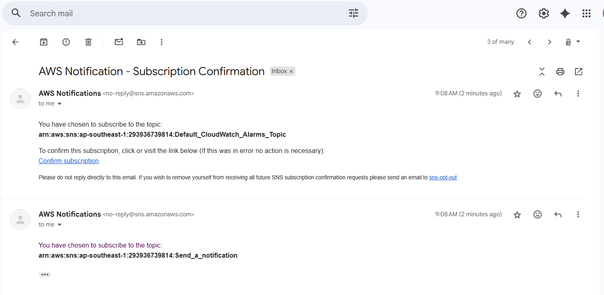Archive this conversation
This screenshot has width=604, height=295.
pos(43,42)
